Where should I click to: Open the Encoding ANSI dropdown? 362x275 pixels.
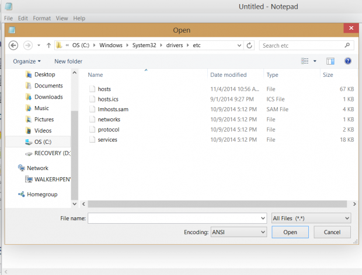238,232
